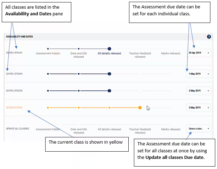Select the orange current class 2019S2.07SC#2
The image size is (217, 169).
(14, 107)
